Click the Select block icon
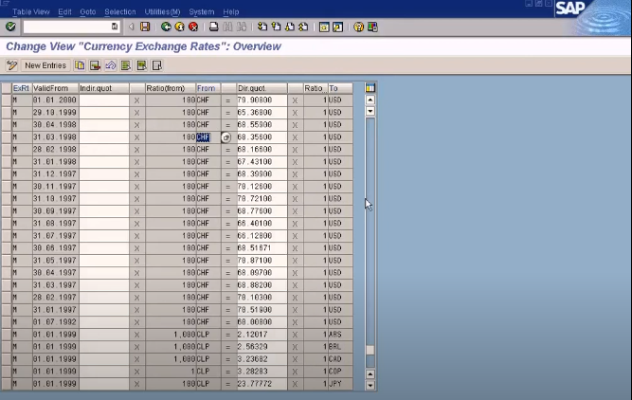The height and width of the screenshot is (400, 632). 141,65
